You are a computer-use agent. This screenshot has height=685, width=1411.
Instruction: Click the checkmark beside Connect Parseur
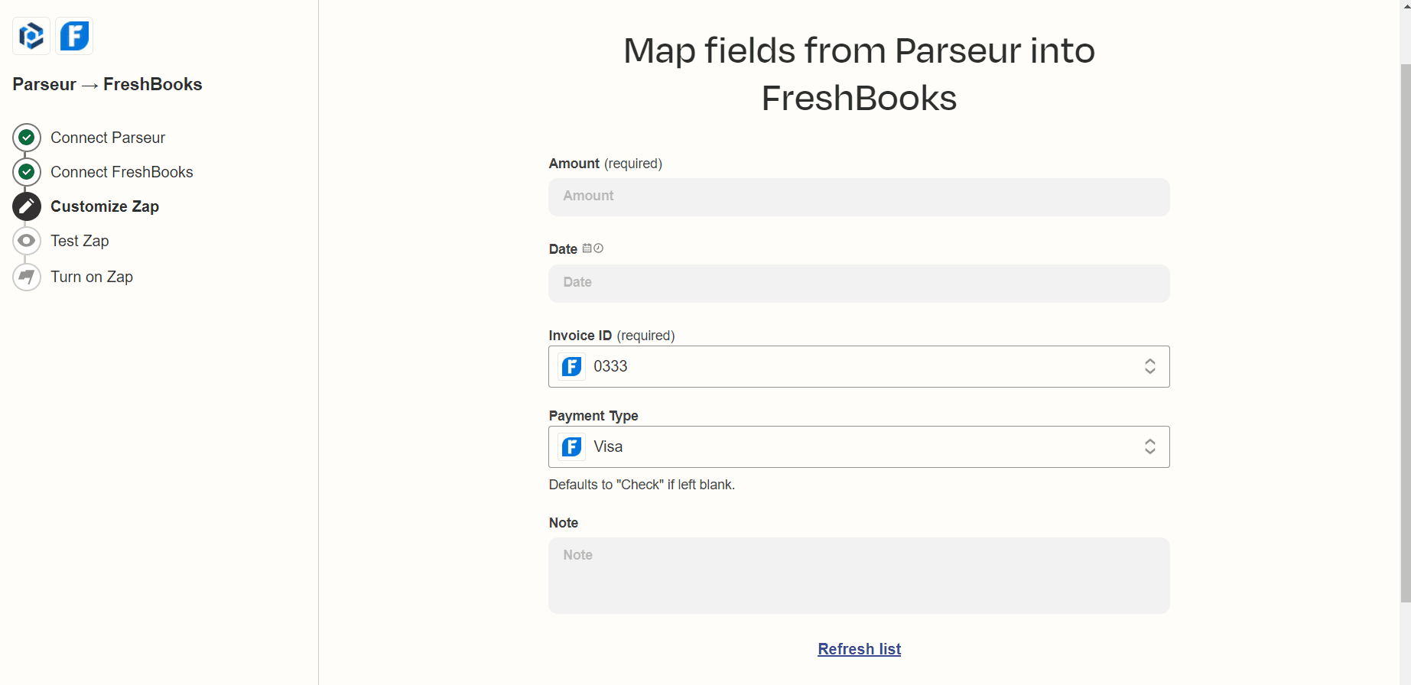[x=26, y=137]
